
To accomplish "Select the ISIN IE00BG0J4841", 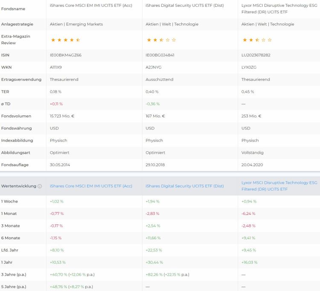I will (160, 55).
